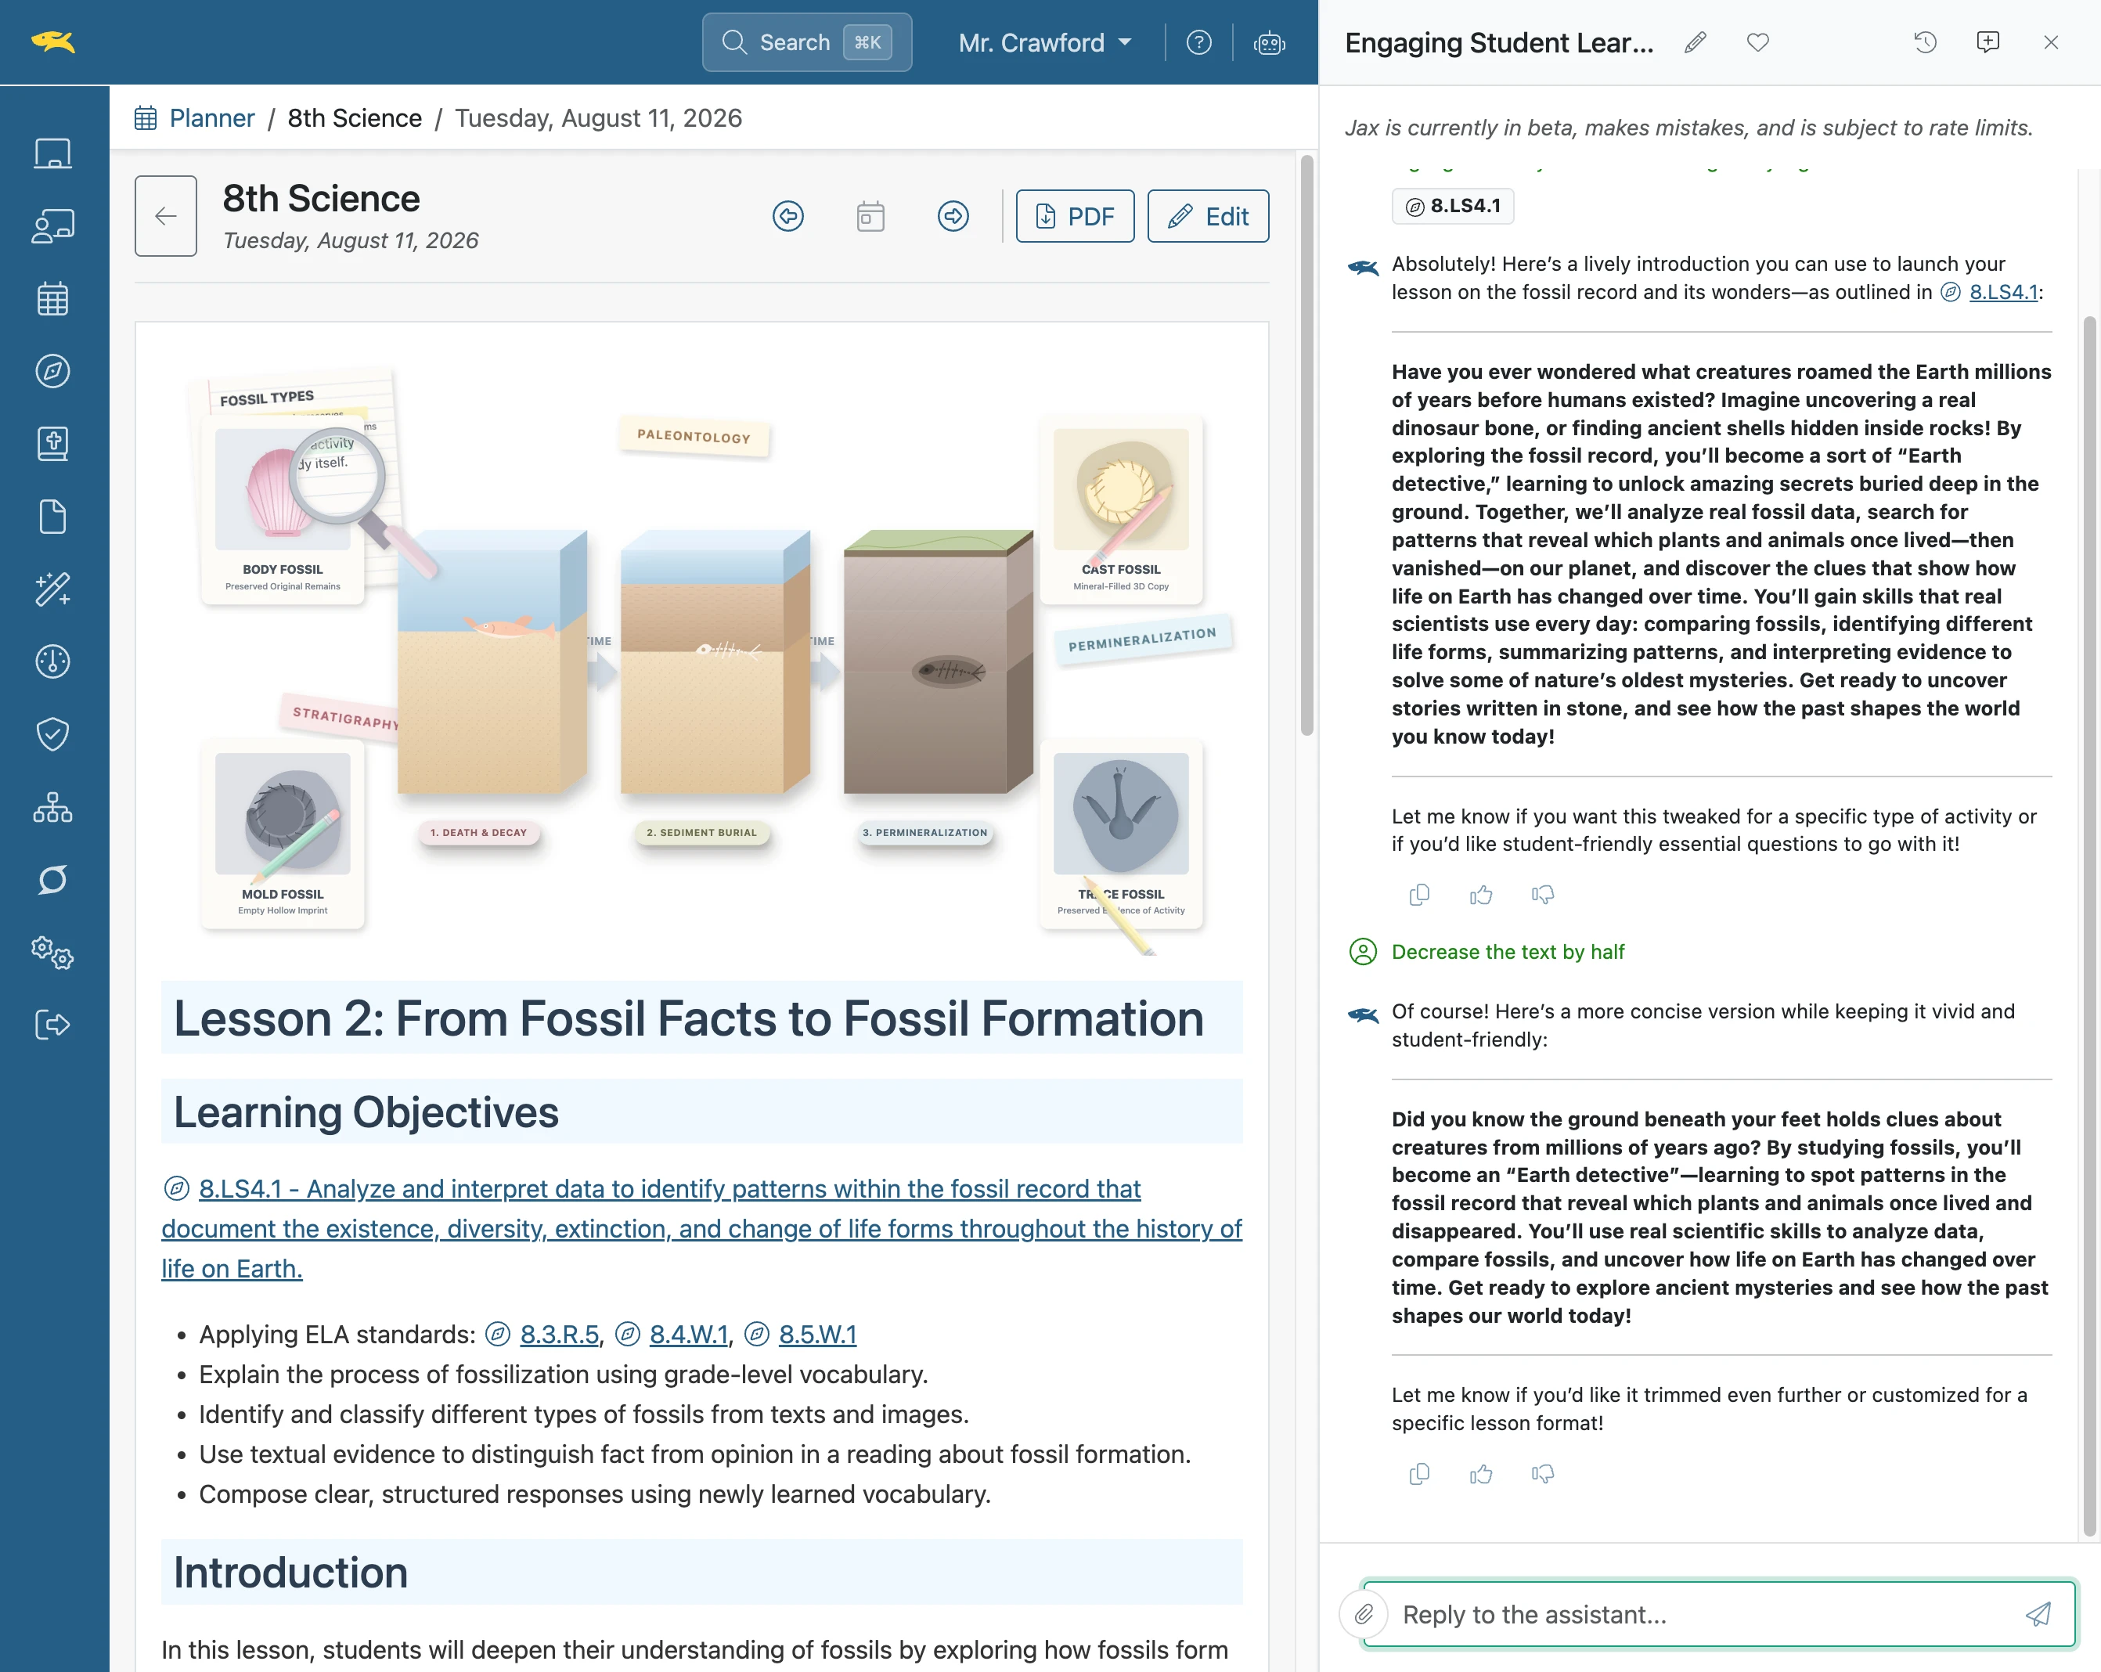This screenshot has height=1672, width=2101.
Task: Open the shield checkmark sidebar icon
Action: (x=52, y=733)
